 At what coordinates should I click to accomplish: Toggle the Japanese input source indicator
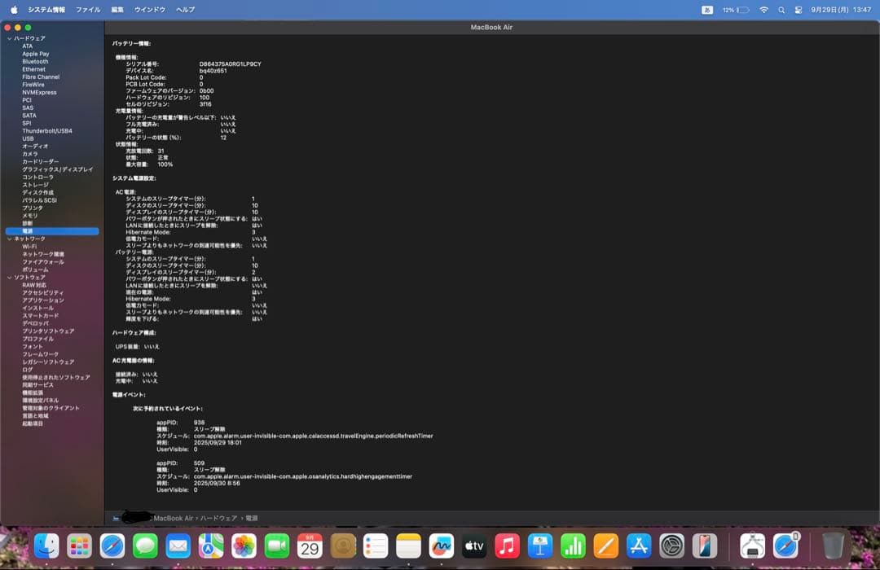706,10
